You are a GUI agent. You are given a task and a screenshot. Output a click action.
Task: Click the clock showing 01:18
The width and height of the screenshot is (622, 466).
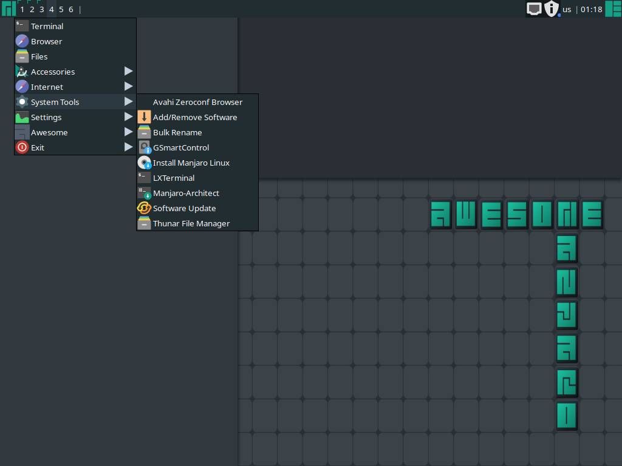click(x=592, y=9)
